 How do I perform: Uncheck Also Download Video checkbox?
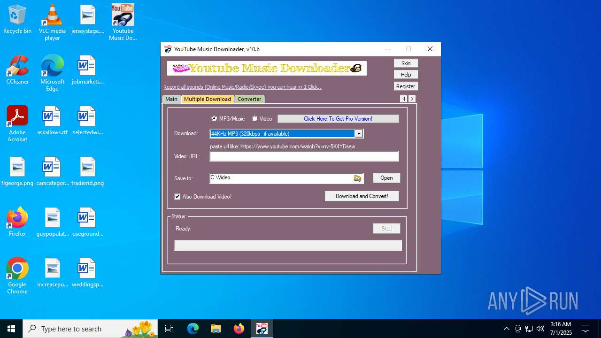pos(177,197)
